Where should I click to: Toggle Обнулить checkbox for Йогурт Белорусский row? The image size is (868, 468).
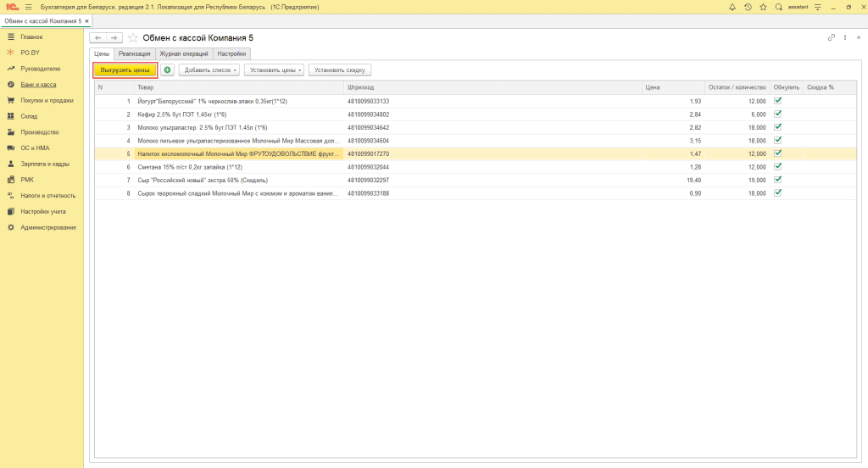[x=778, y=101]
